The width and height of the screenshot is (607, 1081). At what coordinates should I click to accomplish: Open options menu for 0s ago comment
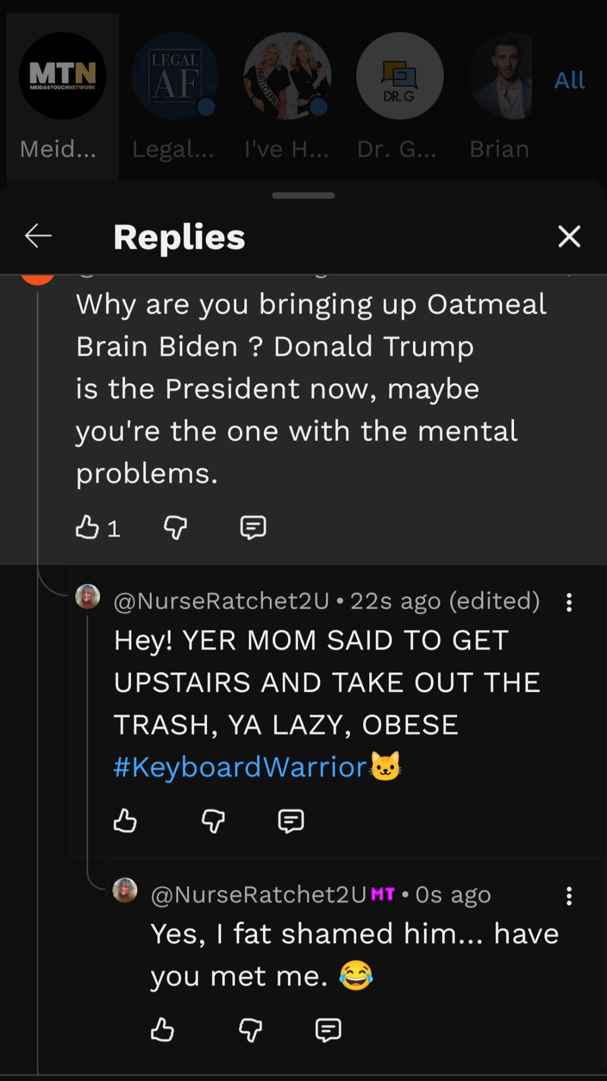coord(569,896)
